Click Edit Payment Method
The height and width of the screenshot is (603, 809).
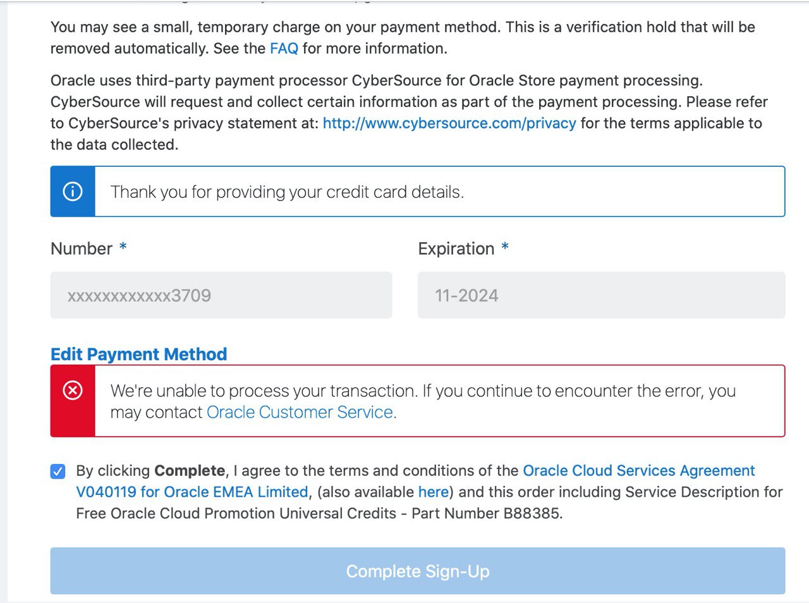pyautogui.click(x=138, y=354)
